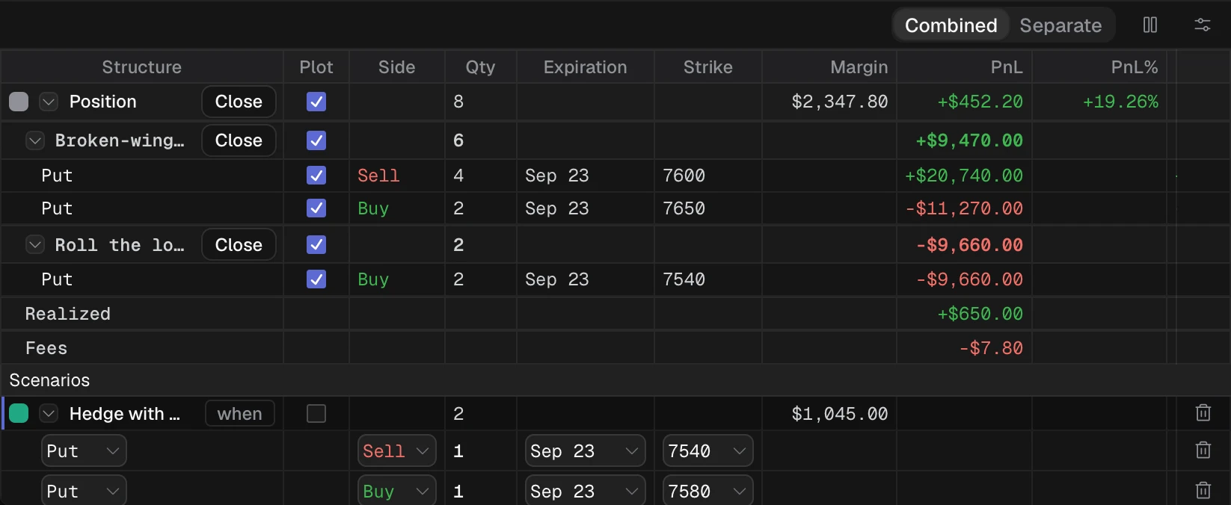Toggle Plot for the Buy 7540 put
Viewport: 1231px width, 505px height.
(316, 279)
